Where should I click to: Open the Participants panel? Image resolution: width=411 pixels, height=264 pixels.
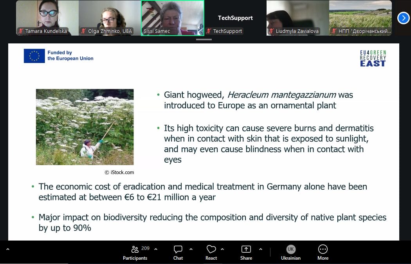point(135,252)
